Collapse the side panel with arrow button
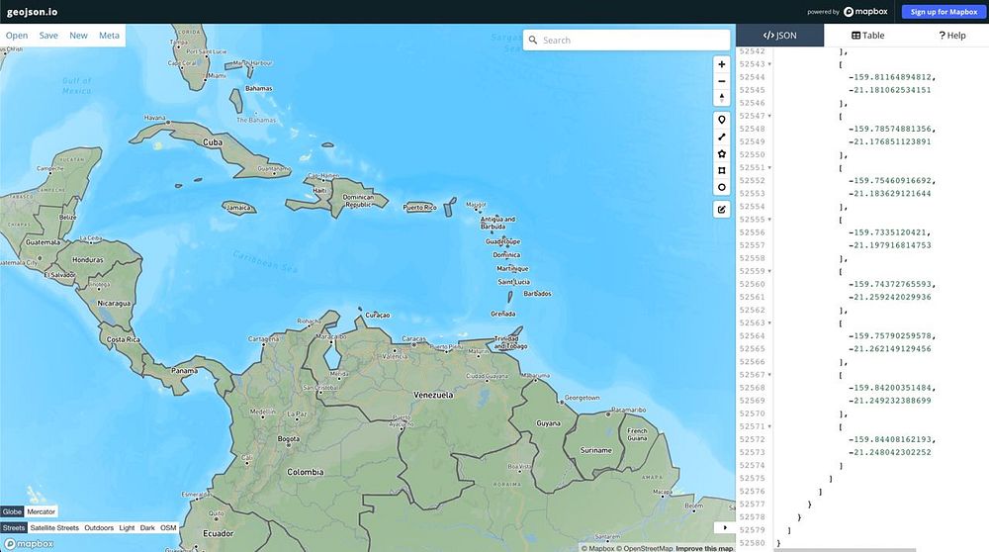Viewport: 989px width, 552px height. [x=725, y=527]
